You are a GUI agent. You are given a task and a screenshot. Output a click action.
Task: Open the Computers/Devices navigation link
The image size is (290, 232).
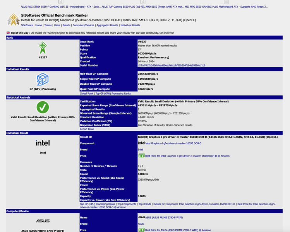[83, 25]
